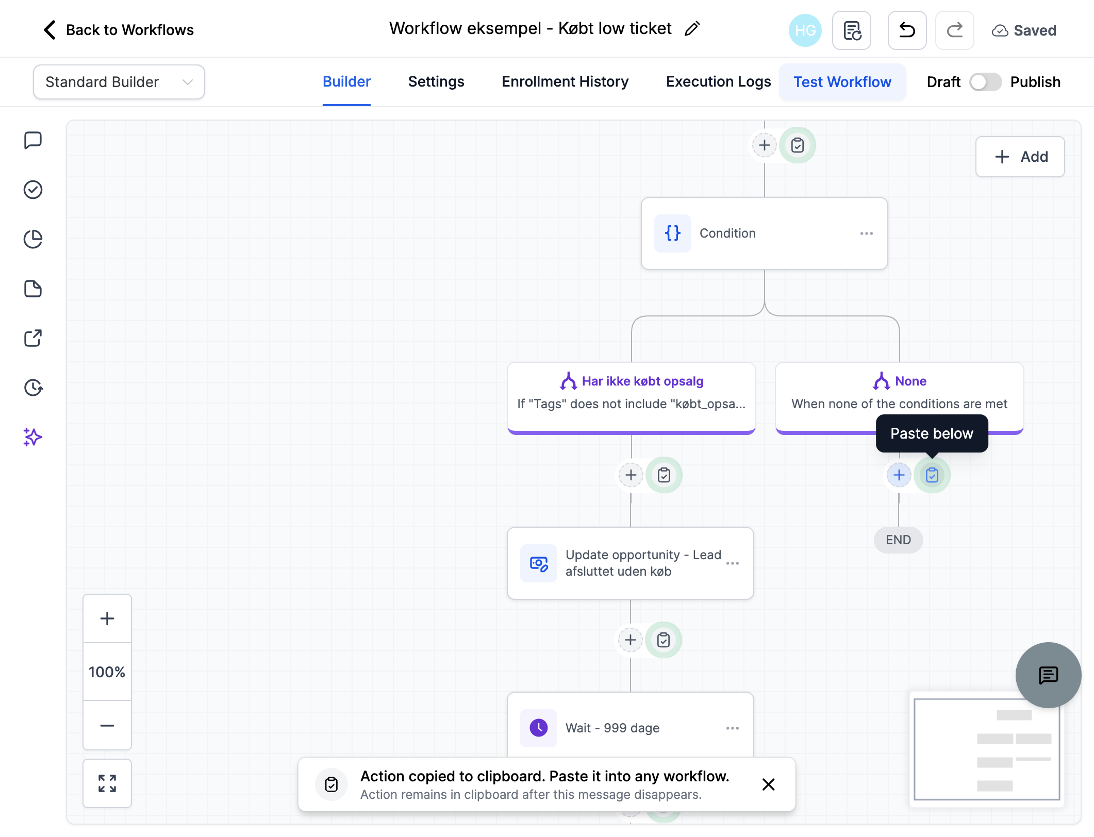Open the Settings tab

[436, 81]
